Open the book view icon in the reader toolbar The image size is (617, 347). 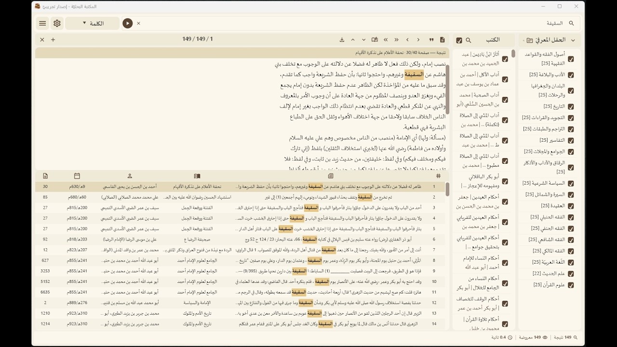point(375,40)
